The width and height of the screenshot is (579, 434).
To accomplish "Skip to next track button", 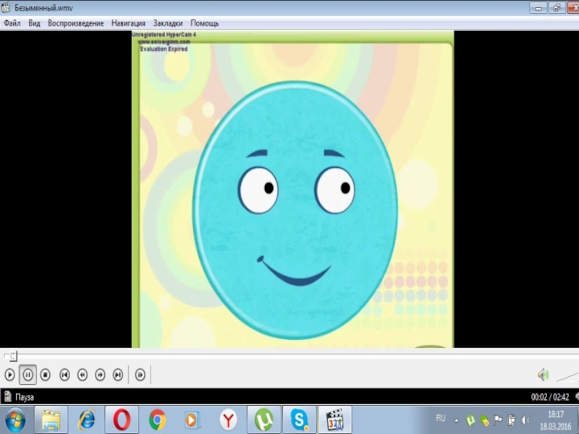I will tap(118, 375).
